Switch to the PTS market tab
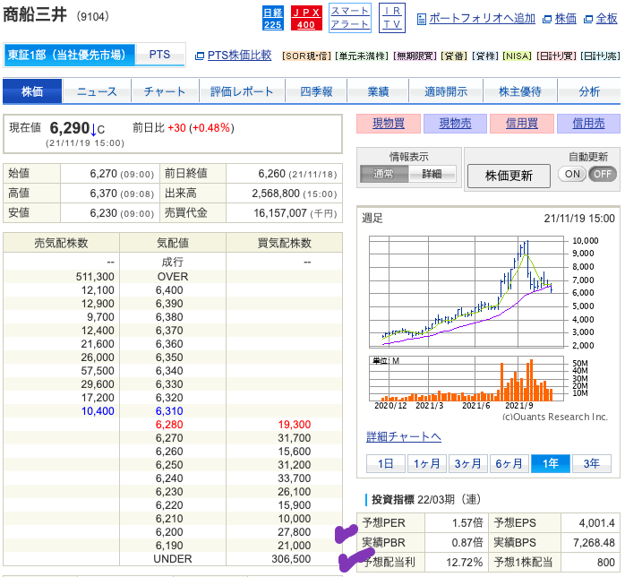 click(x=160, y=55)
